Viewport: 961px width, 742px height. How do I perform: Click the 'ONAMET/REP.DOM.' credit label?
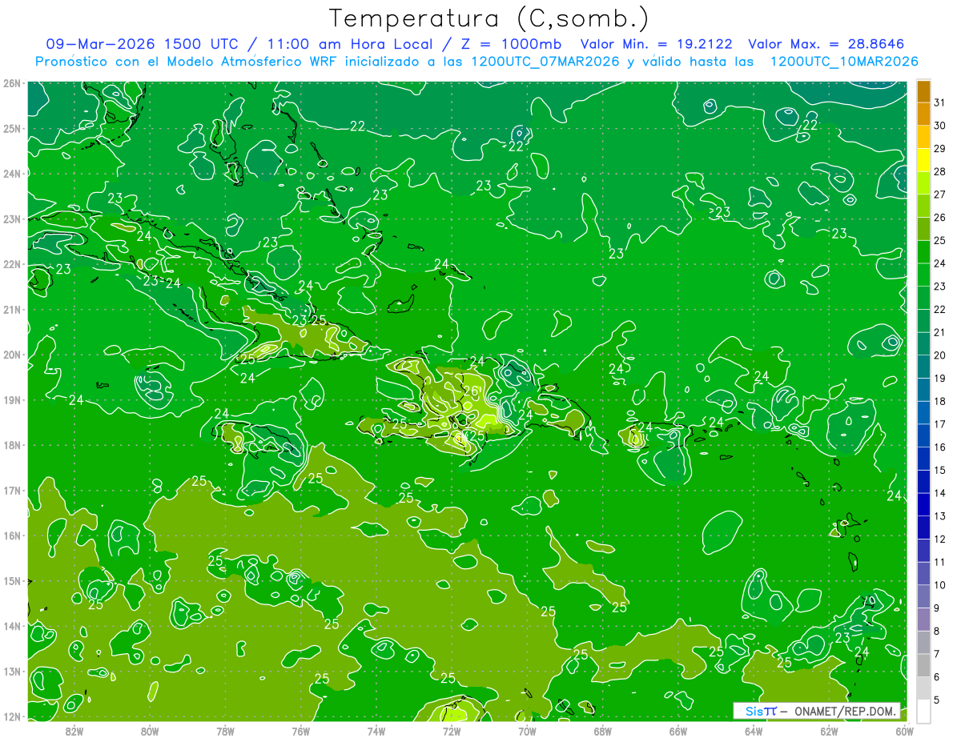click(846, 711)
